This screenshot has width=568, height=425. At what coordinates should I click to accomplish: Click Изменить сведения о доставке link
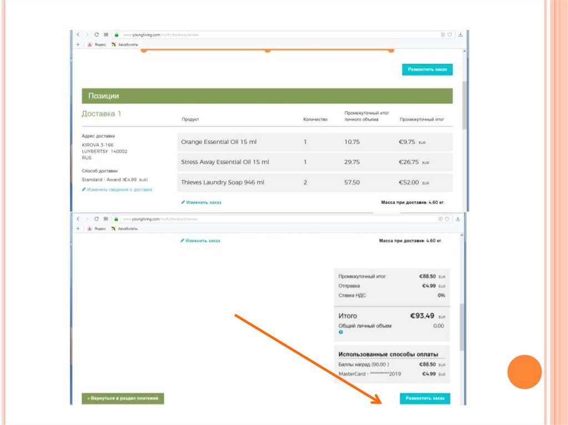[x=117, y=190]
